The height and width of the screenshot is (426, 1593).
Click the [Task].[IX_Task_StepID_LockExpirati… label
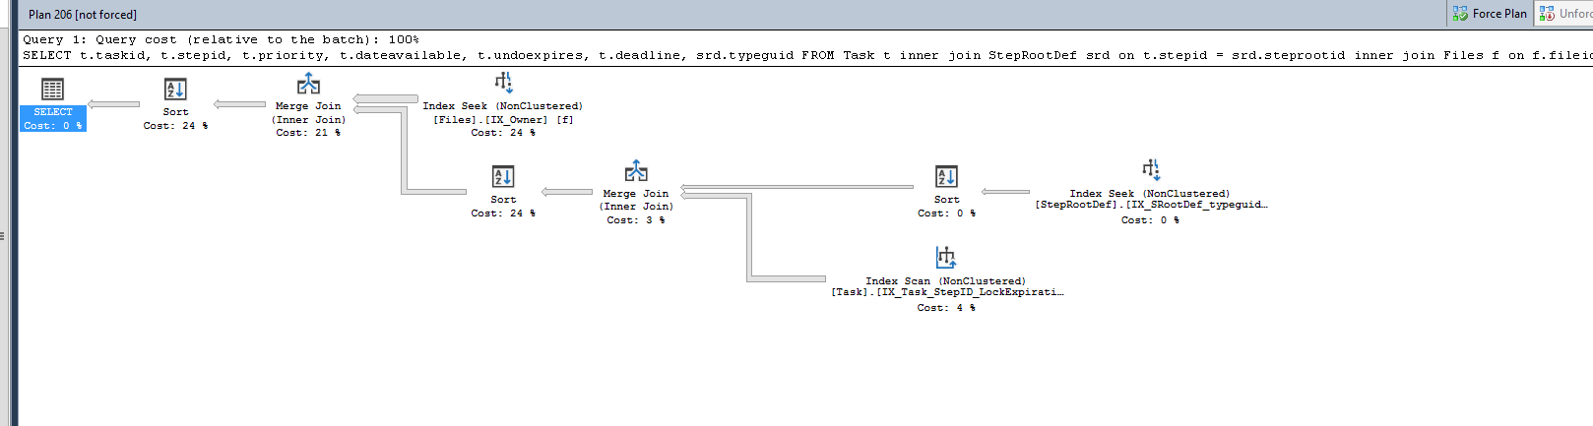[946, 292]
